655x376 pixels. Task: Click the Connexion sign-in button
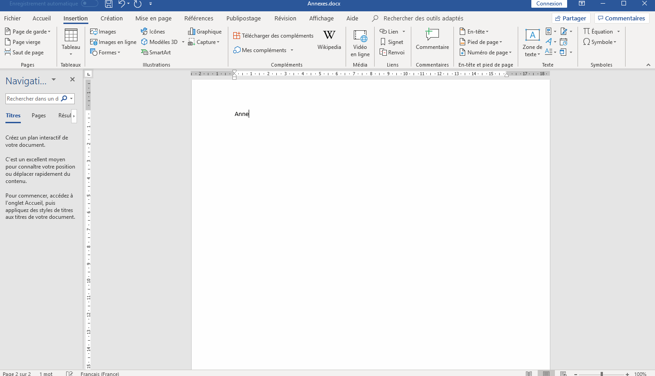tap(549, 4)
